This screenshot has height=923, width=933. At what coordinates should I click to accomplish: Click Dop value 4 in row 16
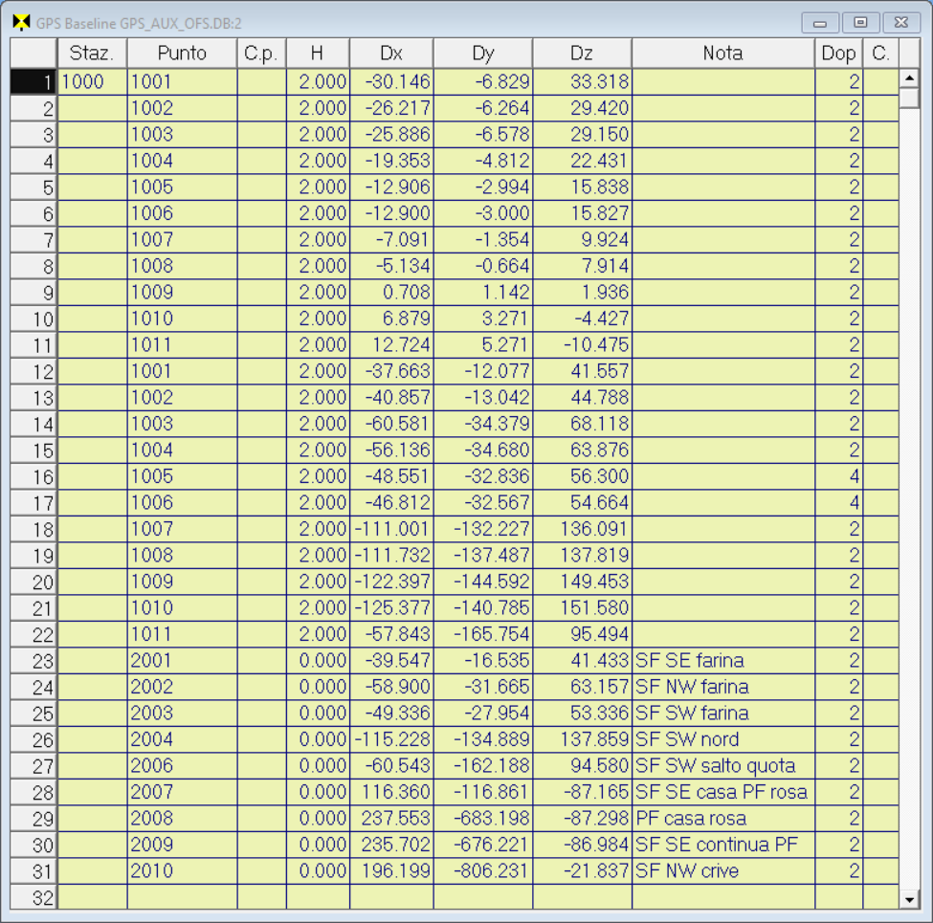(x=838, y=476)
